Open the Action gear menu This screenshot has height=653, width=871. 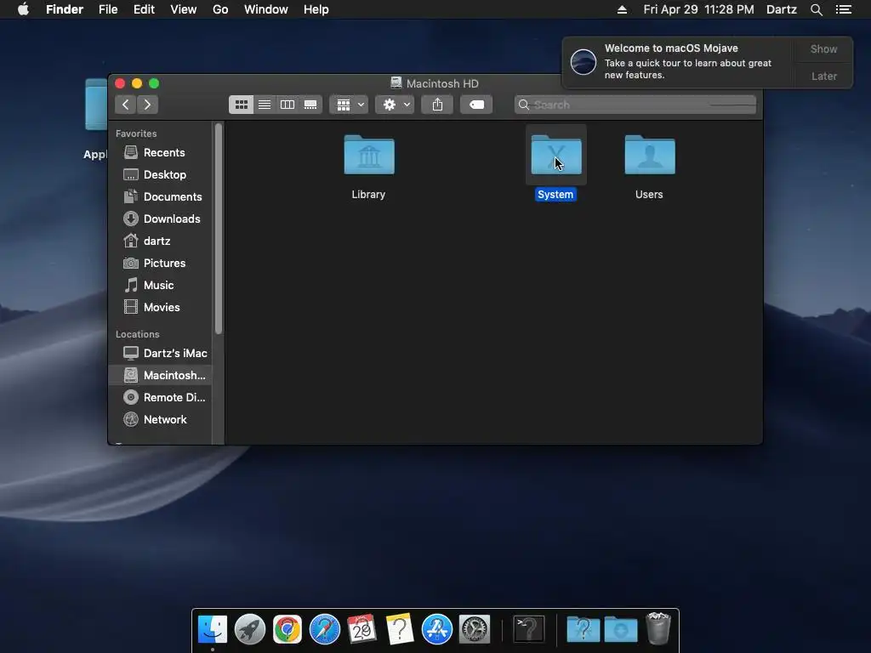coord(395,105)
